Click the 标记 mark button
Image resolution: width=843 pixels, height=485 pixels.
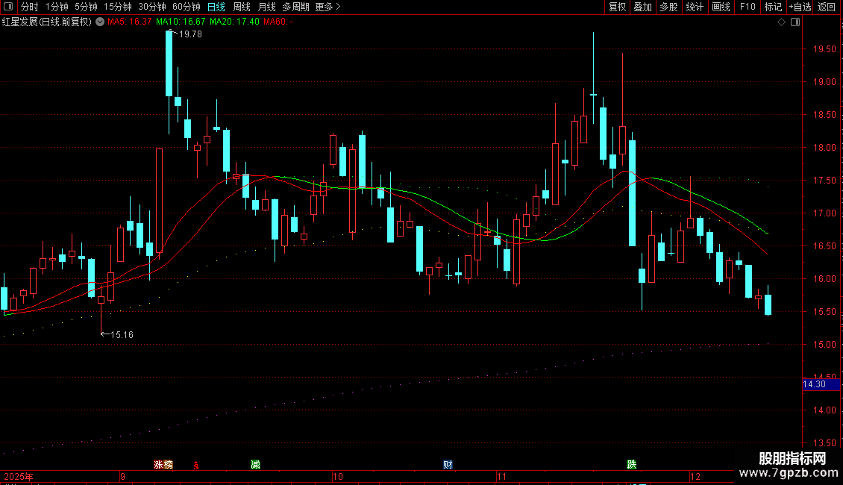(x=773, y=7)
